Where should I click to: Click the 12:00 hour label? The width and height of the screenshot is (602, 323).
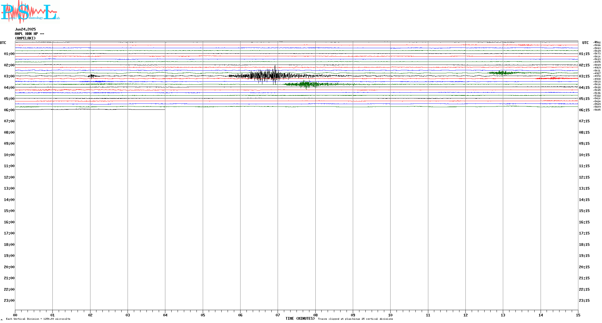click(x=9, y=177)
